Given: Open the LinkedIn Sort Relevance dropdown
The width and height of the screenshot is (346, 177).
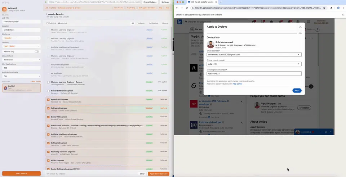Looking at the screenshot, I should pyautogui.click(x=21, y=60).
